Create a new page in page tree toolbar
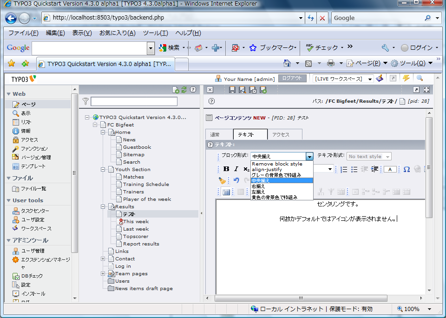Screen dimensions: 446x318 (x=176, y=90)
